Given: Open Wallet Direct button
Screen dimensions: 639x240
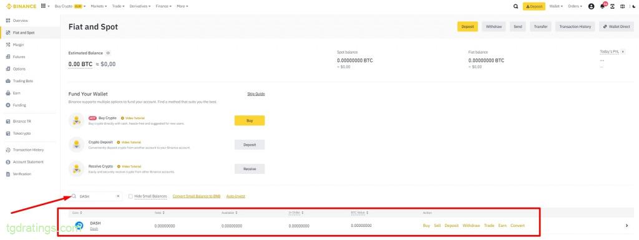Looking at the screenshot, I should tap(617, 26).
